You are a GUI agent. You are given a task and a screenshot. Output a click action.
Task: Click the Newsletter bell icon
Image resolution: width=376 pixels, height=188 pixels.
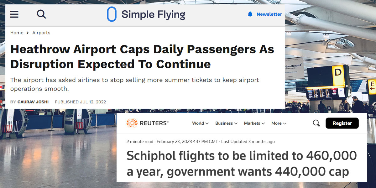coord(250,14)
